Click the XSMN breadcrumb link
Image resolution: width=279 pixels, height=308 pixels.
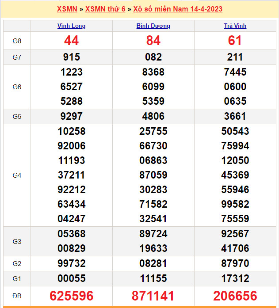(x=67, y=9)
